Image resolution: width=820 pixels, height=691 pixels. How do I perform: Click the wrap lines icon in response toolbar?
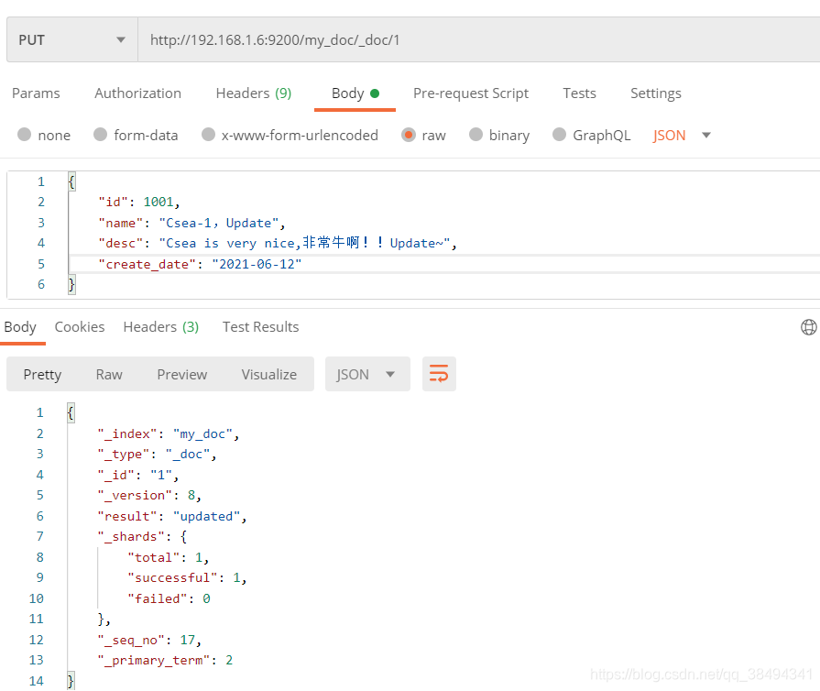(x=439, y=374)
